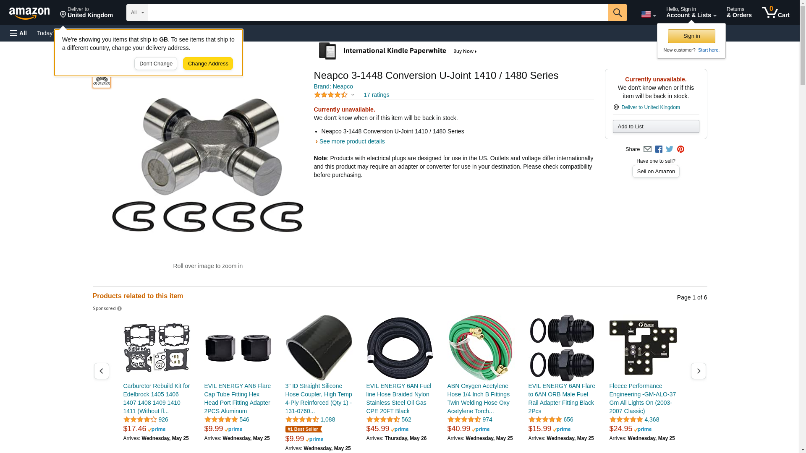Open Account & Lists menu

click(x=691, y=13)
